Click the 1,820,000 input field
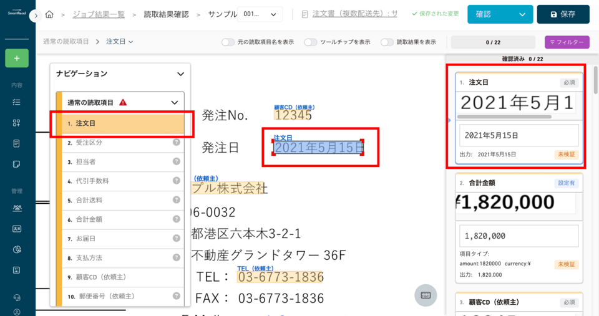Image resolution: width=599 pixels, height=316 pixels. coord(519,236)
